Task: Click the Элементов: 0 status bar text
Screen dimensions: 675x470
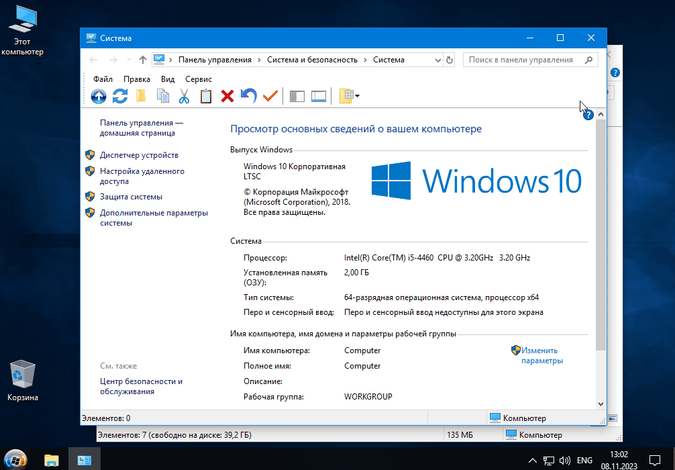Action: 106,418
